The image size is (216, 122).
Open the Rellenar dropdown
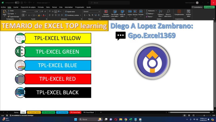(x=150, y=14)
